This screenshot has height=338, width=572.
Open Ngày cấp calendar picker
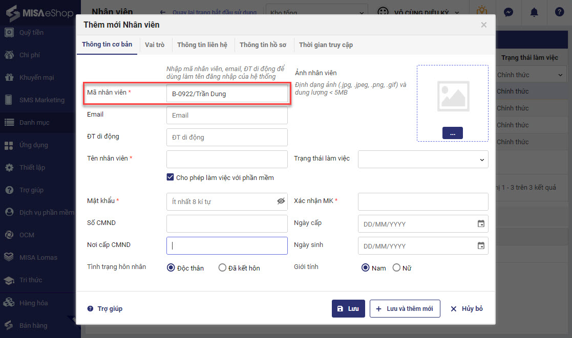(481, 223)
